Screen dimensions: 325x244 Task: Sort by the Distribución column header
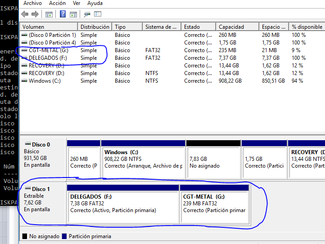(x=95, y=27)
